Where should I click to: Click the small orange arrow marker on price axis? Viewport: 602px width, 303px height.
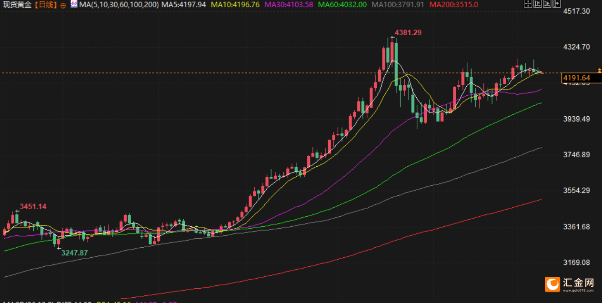click(x=600, y=71)
